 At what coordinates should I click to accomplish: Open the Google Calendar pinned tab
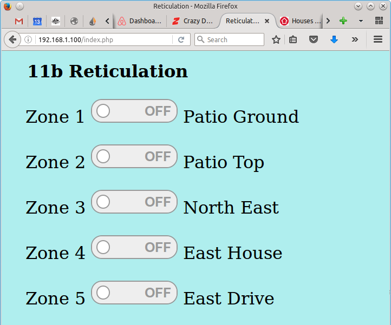click(x=37, y=21)
